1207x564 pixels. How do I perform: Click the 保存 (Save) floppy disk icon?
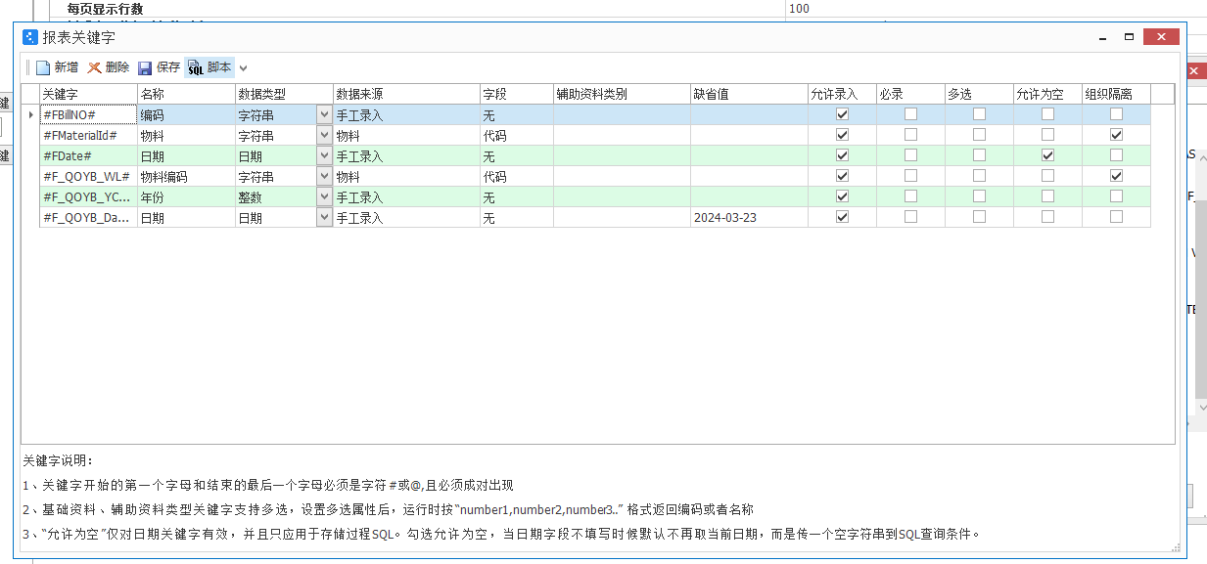tap(145, 67)
